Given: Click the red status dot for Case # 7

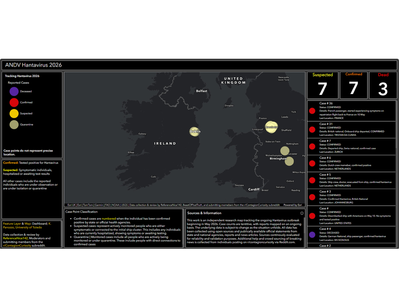Looking at the screenshot, I should [x=312, y=146].
